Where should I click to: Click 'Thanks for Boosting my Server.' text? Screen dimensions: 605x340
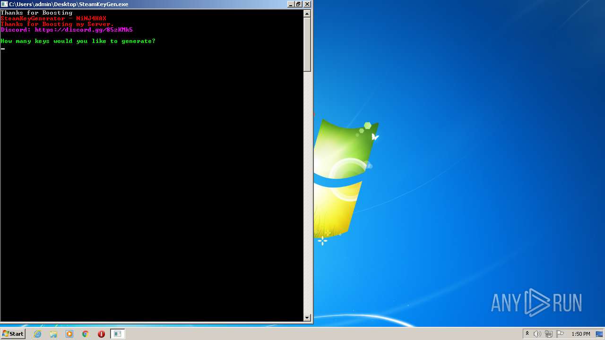coord(57,24)
